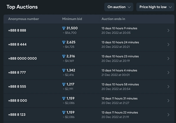176x123 pixels.
Task: Click 21 Dec 2022 at 00:01
Action: [x=115, y=75]
